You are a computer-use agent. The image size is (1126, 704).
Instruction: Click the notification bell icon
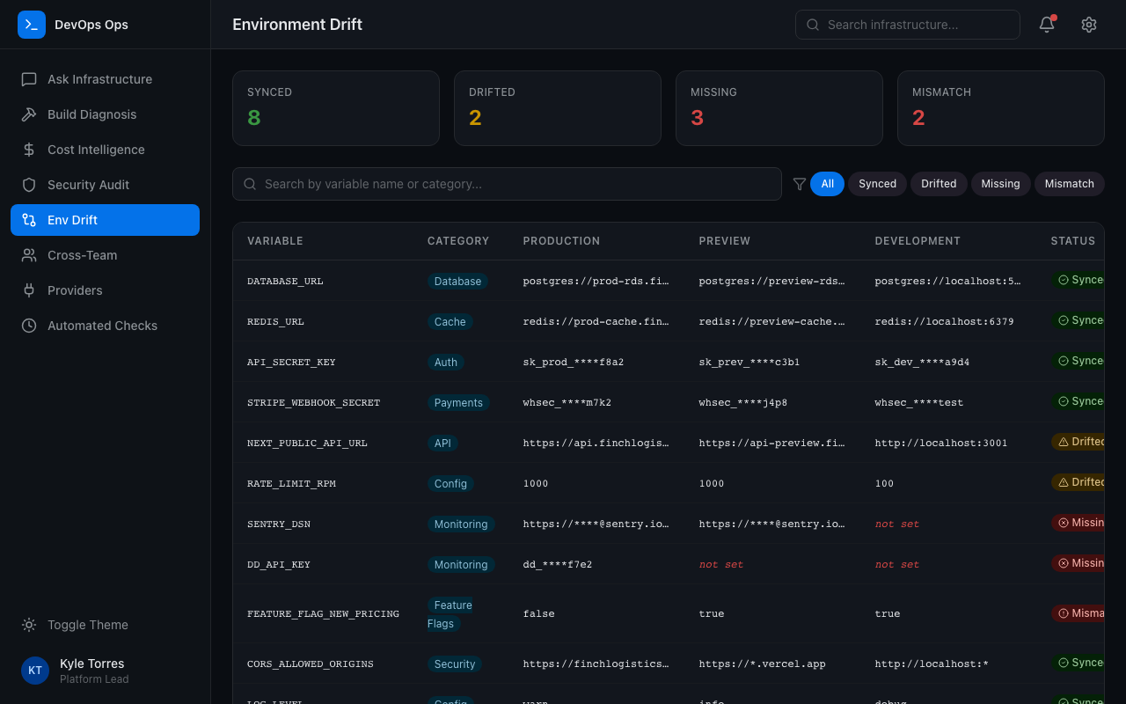tap(1046, 25)
